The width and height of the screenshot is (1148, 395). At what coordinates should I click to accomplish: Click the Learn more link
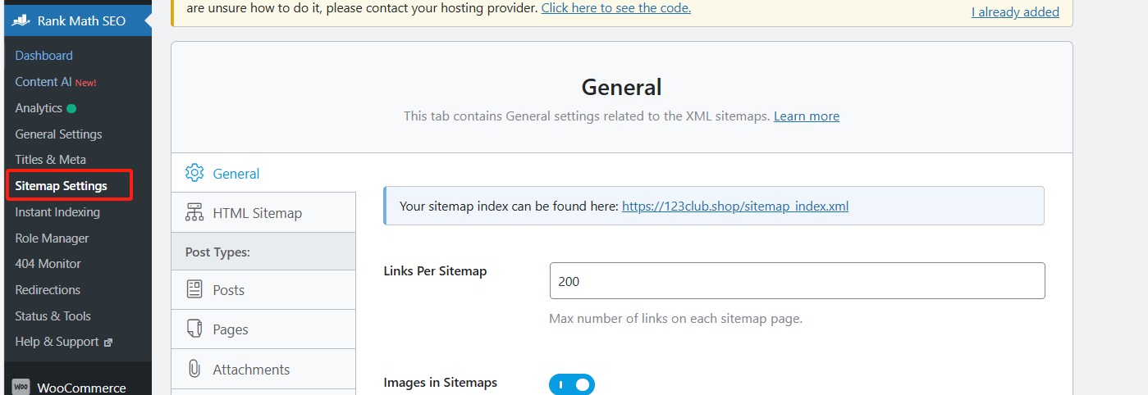(806, 116)
